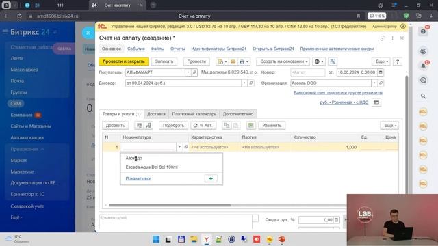The width and height of the screenshot is (438, 246).
Task: Click the open-in-new-window icon in the form header
Action: [x=383, y=38]
